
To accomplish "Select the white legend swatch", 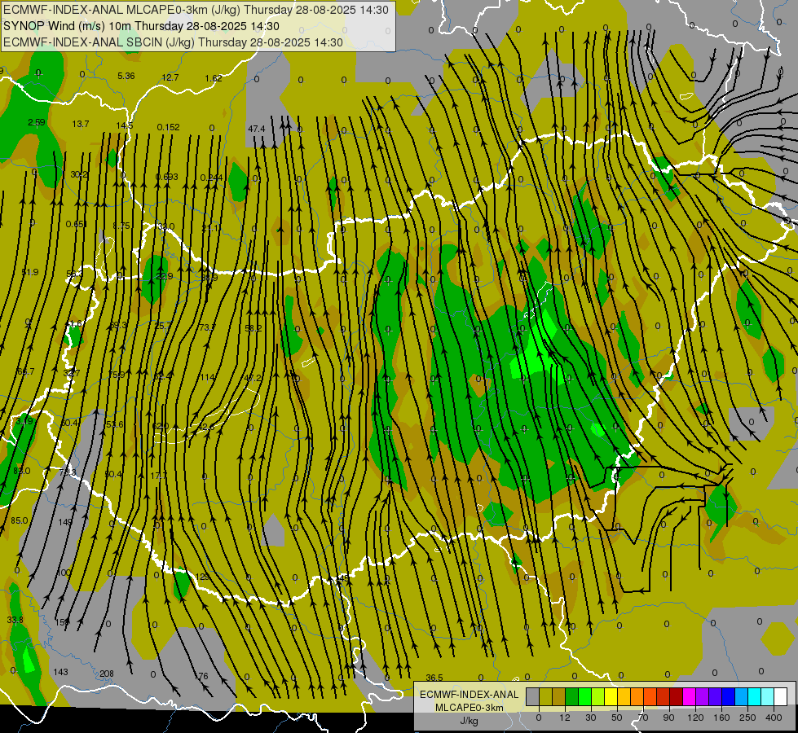I will pyautogui.click(x=780, y=697).
